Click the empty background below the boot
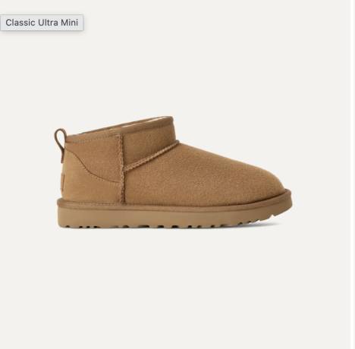Image resolution: width=355 pixels, height=349 pixels. click(x=174, y=288)
